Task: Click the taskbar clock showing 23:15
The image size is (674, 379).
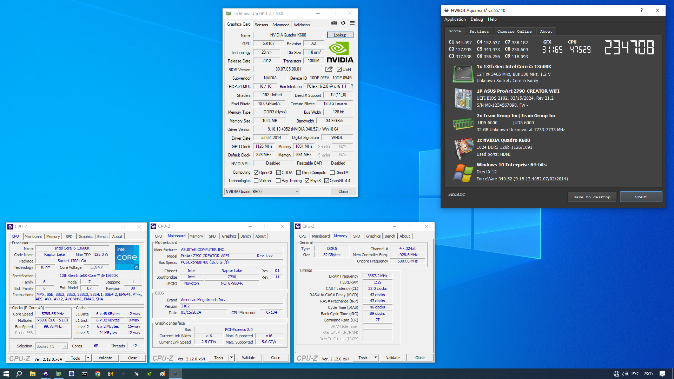Action: (x=648, y=374)
